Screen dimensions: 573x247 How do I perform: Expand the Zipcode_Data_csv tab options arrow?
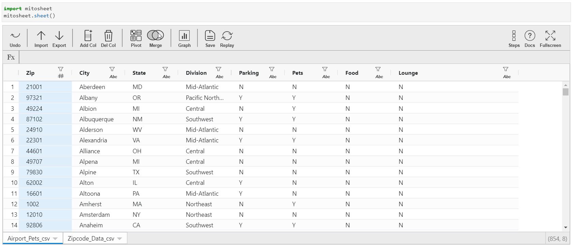pyautogui.click(x=120, y=239)
